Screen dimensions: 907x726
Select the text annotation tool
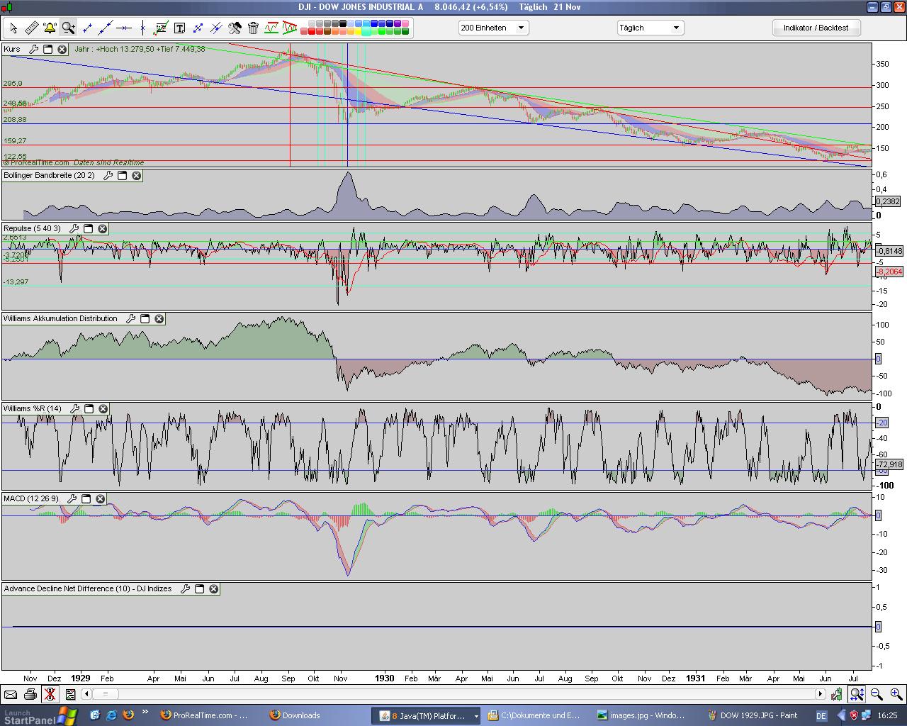pyautogui.click(x=179, y=28)
